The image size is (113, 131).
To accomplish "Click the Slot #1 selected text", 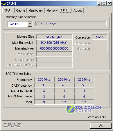I will [x=13, y=24].
